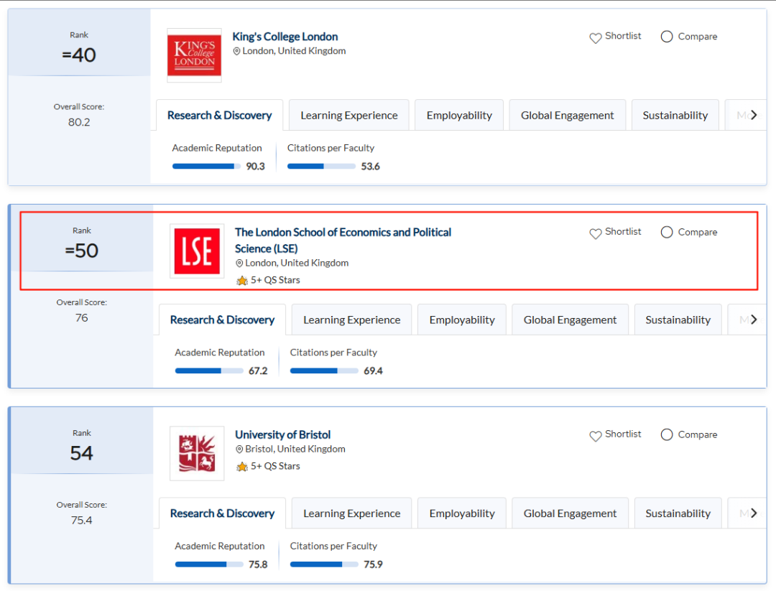This screenshot has height=591, width=776.
Task: Click the LSE logo thumbnail
Action: 197,251
